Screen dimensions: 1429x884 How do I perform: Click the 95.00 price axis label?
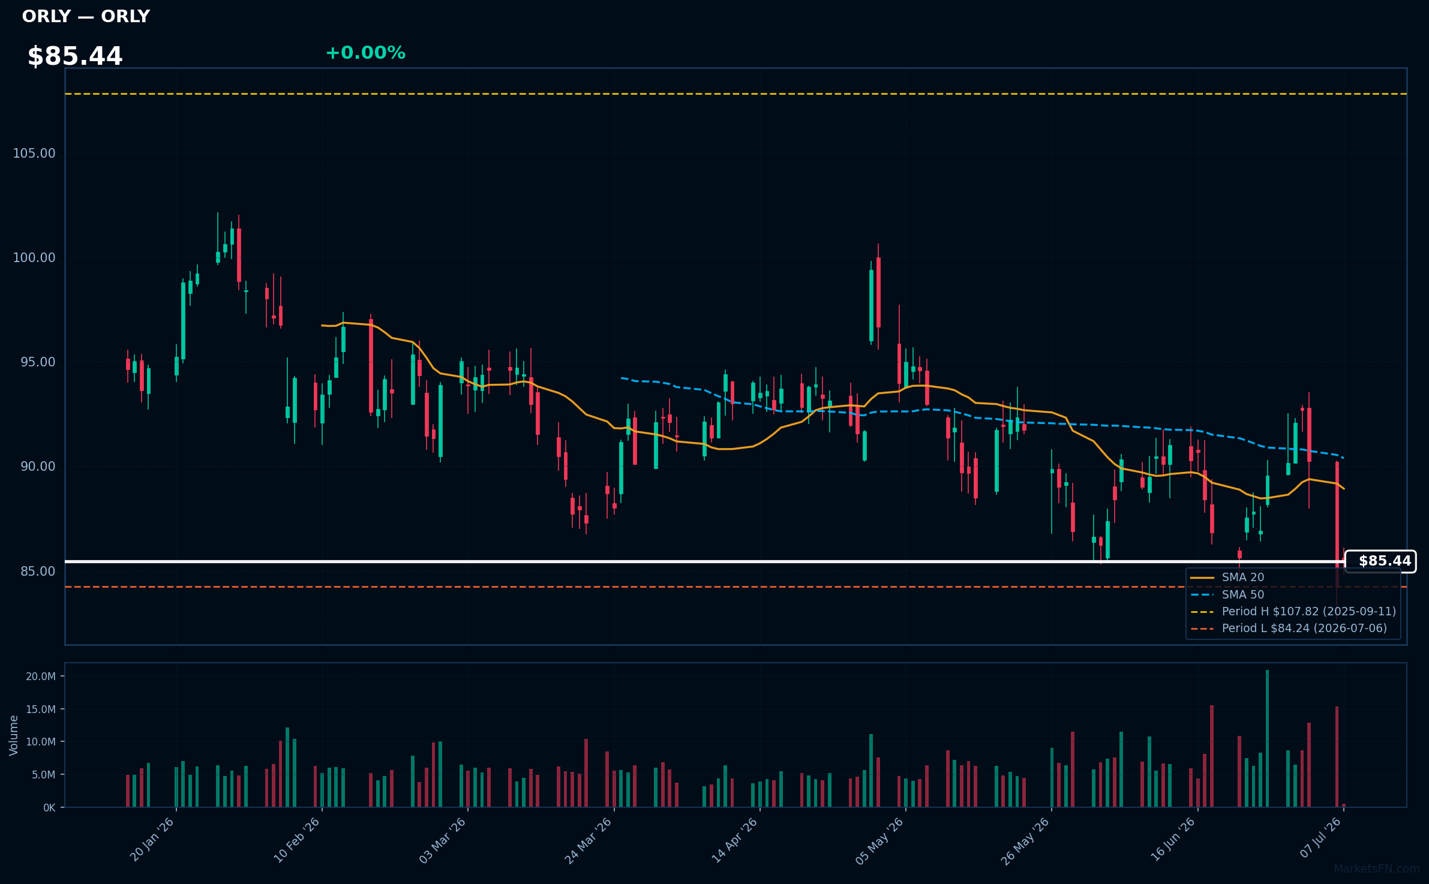[38, 362]
